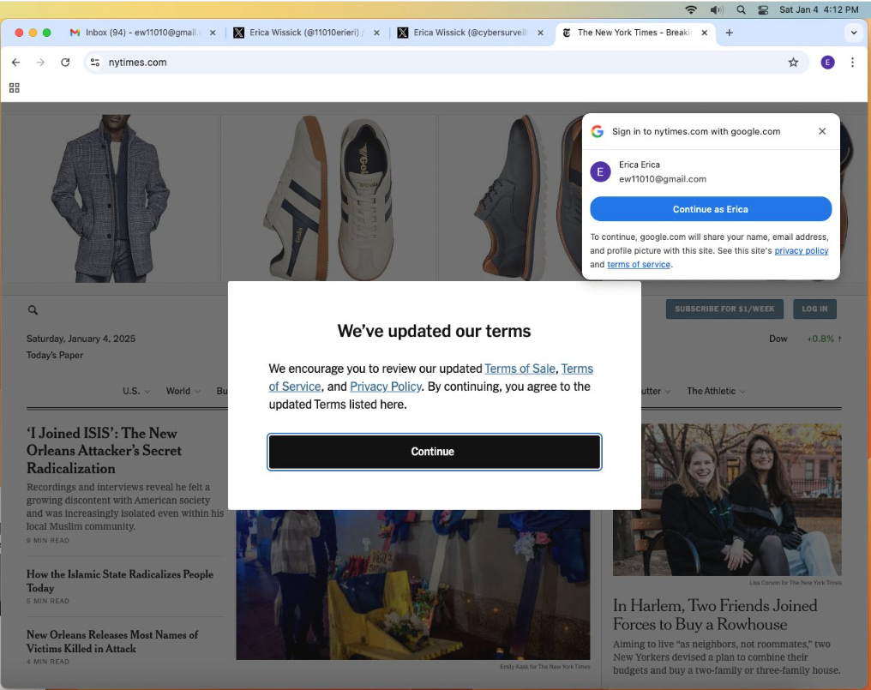Click the Log In button
871x690 pixels.
[814, 309]
